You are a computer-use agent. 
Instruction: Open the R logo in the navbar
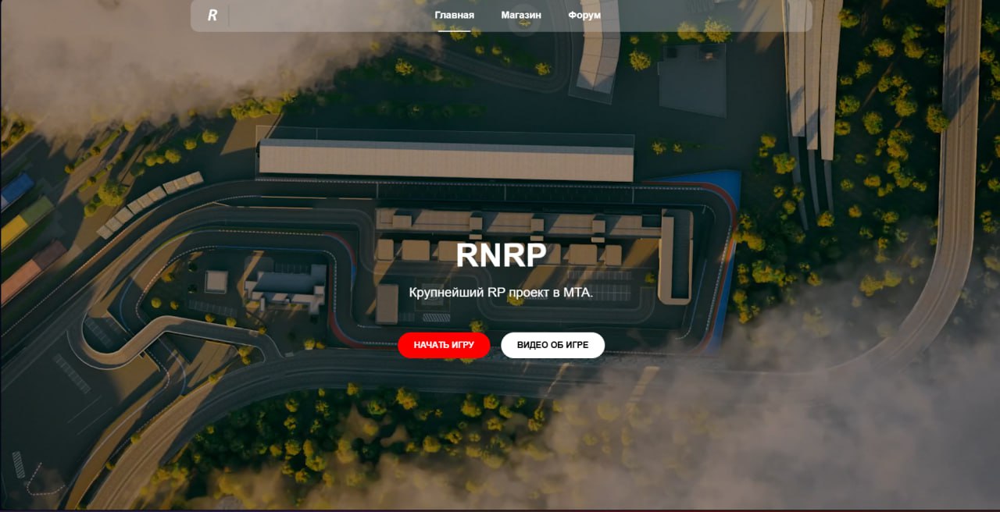click(x=212, y=15)
